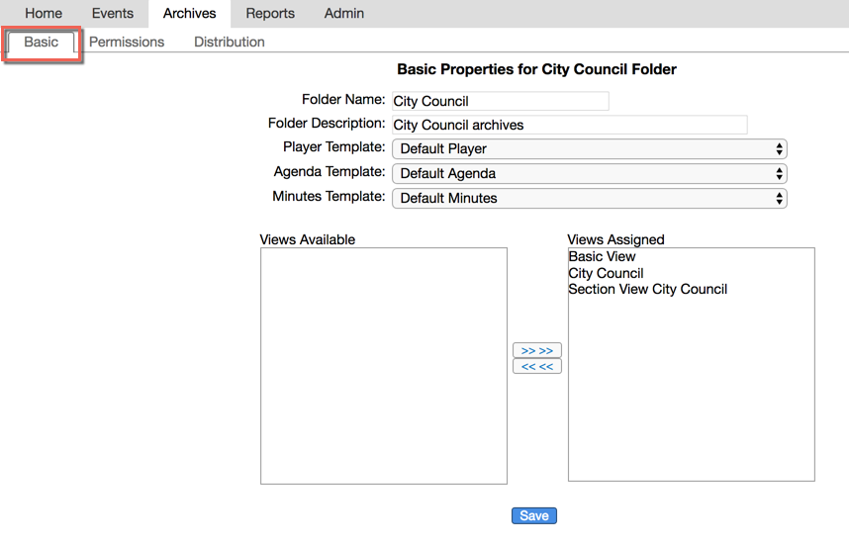849x546 pixels.
Task: Click inside the empty Views Available list
Action: pos(384,366)
